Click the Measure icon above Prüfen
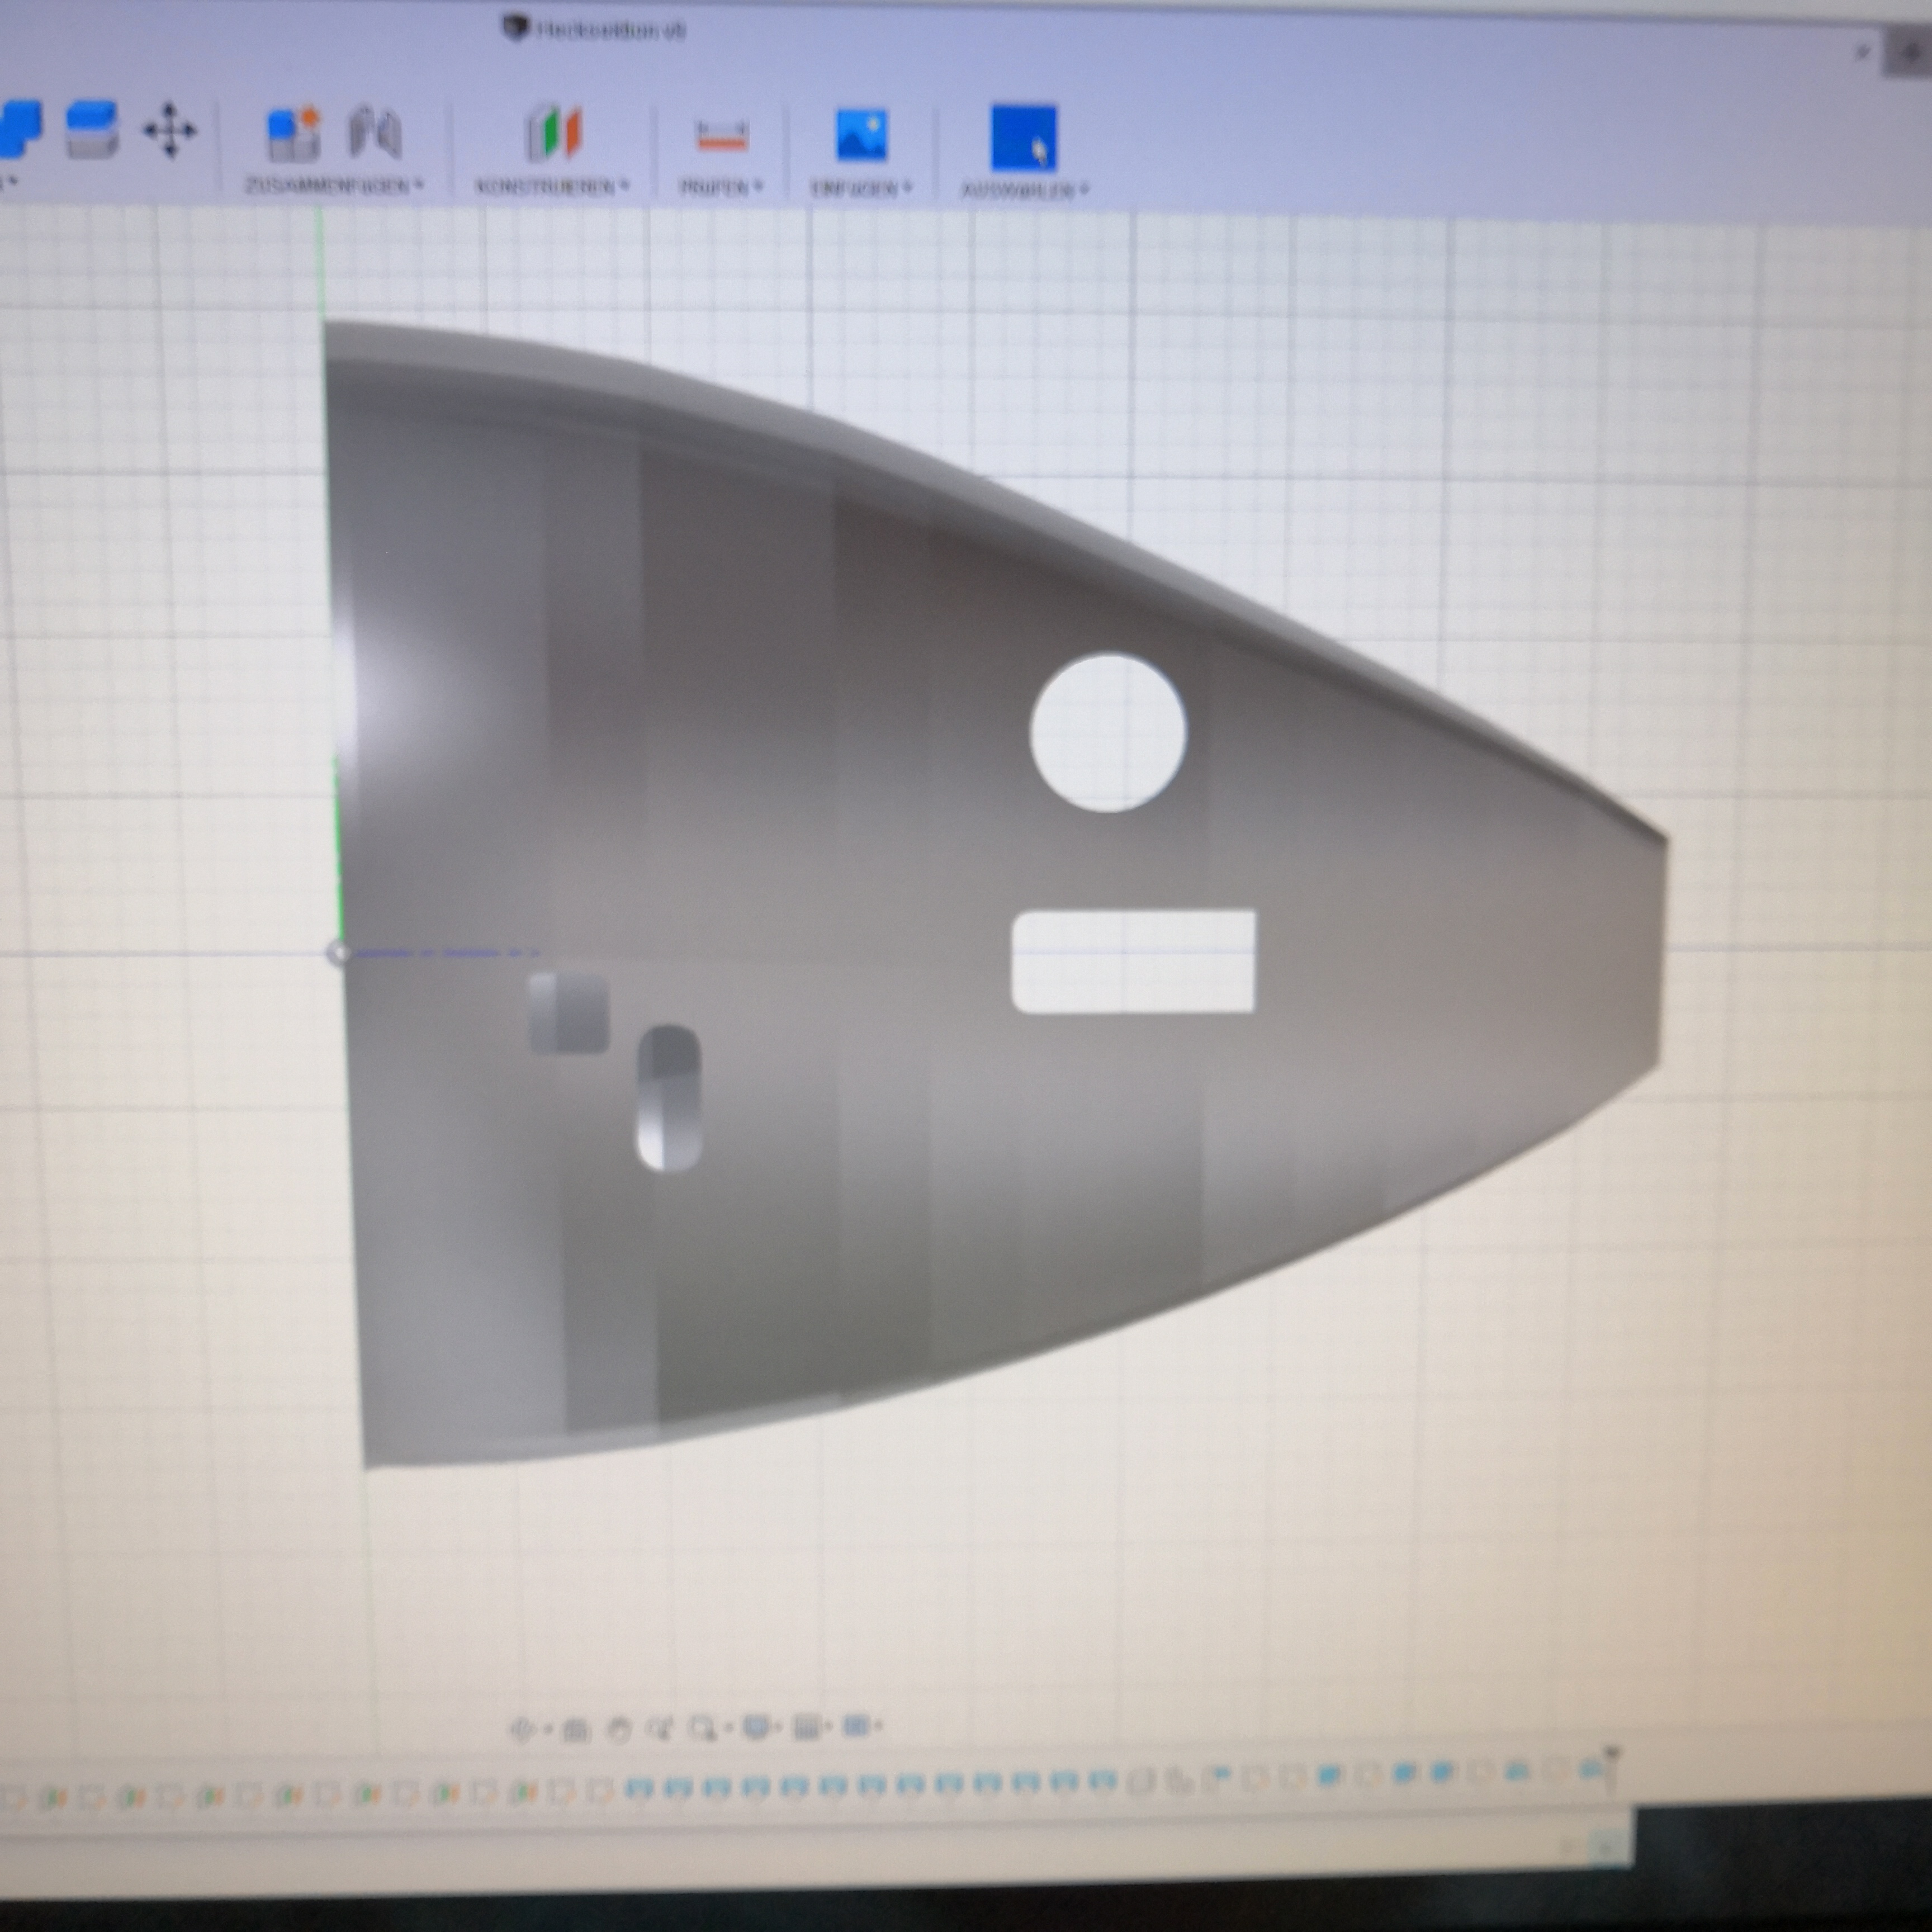 [x=721, y=135]
